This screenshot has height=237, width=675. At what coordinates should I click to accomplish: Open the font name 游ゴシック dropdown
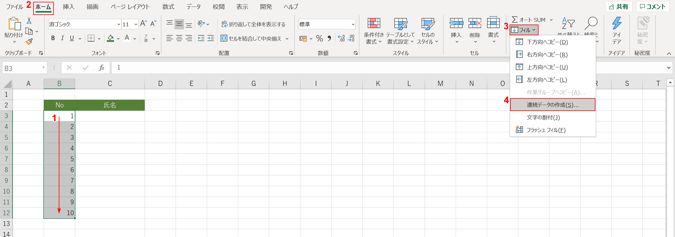point(119,24)
